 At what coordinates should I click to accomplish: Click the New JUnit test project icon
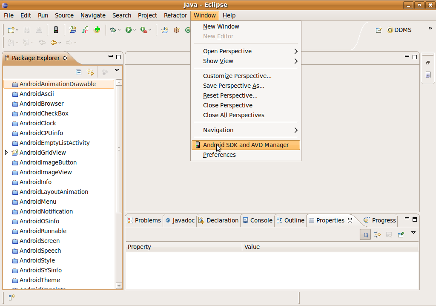(85, 29)
